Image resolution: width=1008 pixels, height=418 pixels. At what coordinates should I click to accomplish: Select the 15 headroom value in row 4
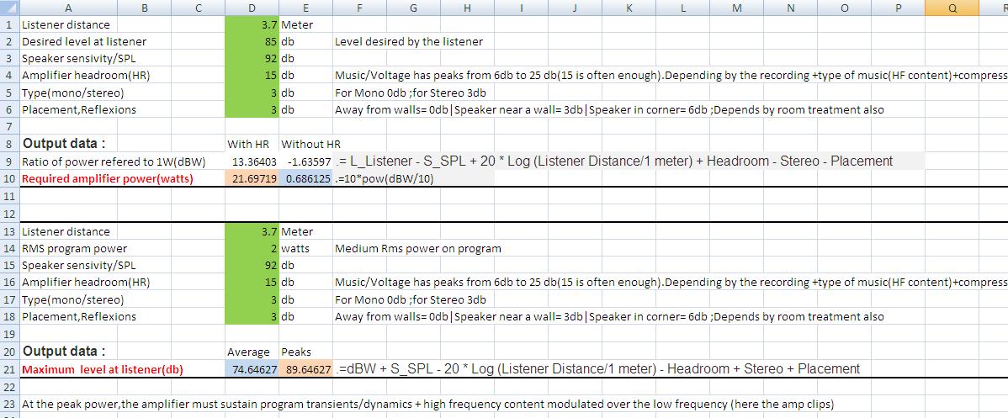click(252, 75)
